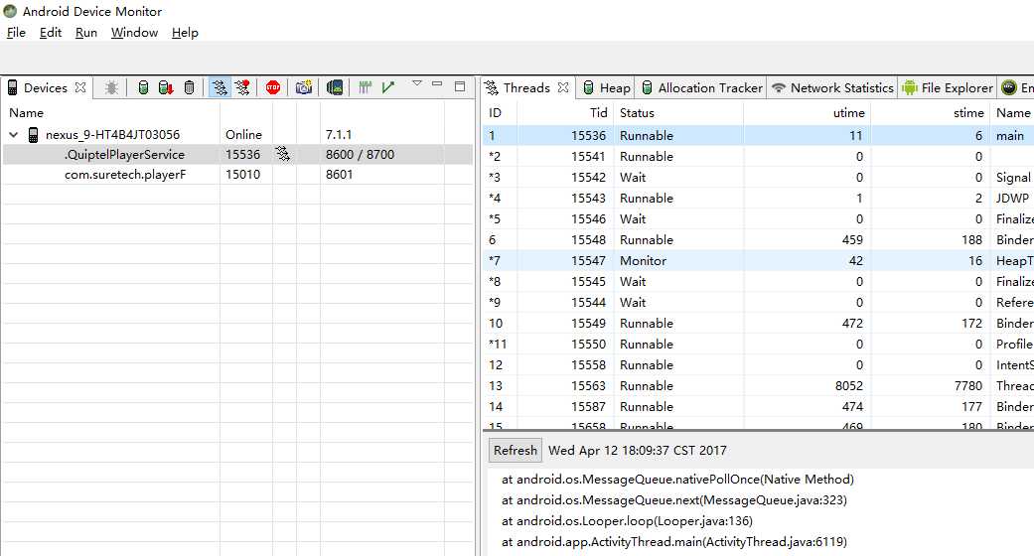
Task: Sort threads by Tid column header
Action: point(565,113)
